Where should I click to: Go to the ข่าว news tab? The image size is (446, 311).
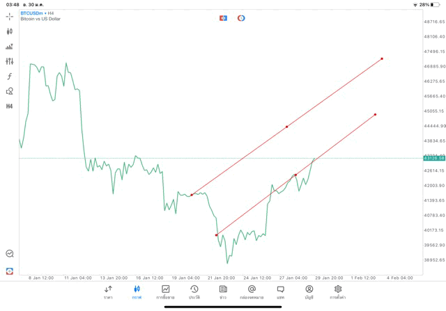tap(223, 292)
